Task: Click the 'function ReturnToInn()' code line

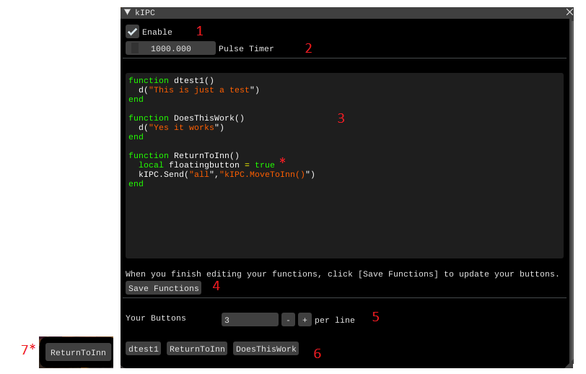Action: pos(183,155)
